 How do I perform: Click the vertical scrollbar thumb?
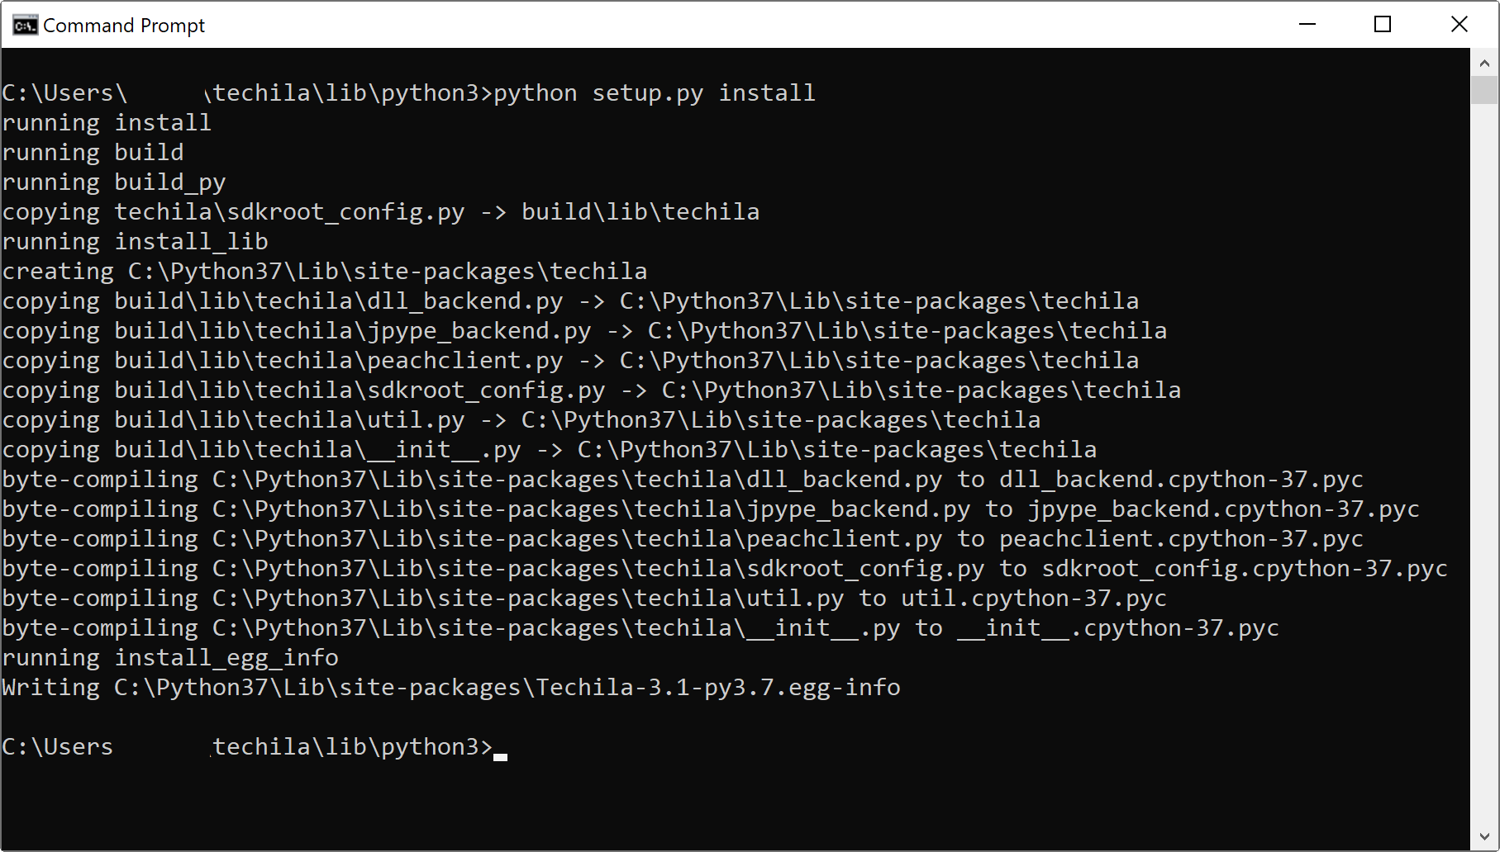(x=1484, y=89)
